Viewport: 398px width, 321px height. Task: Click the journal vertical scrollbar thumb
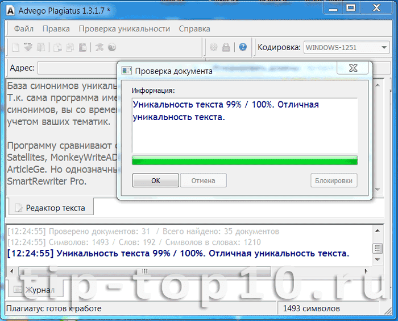378,248
